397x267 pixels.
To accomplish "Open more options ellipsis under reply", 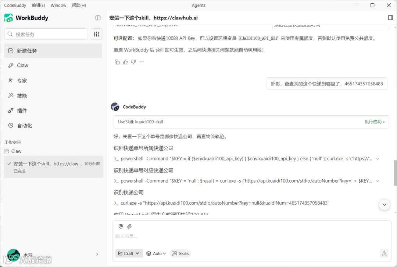I will tap(142, 62).
